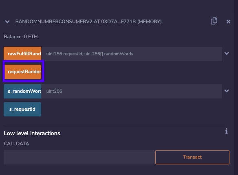
Task: Expand the s_randomWords parameters chevron
Action: click(x=227, y=91)
